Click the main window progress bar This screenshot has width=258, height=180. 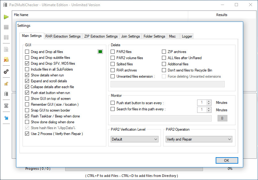(x=134, y=169)
